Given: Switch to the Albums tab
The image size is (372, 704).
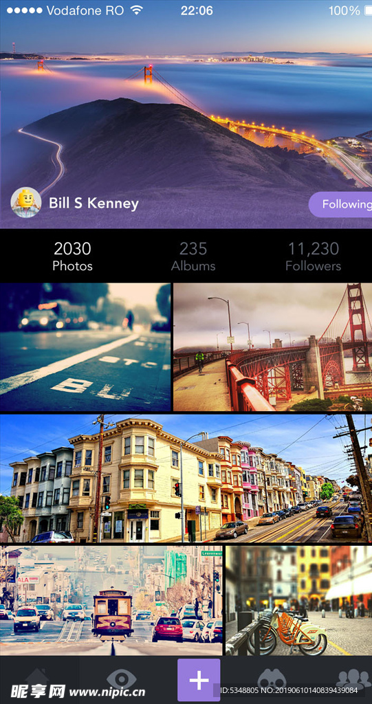Looking at the screenshot, I should (193, 256).
